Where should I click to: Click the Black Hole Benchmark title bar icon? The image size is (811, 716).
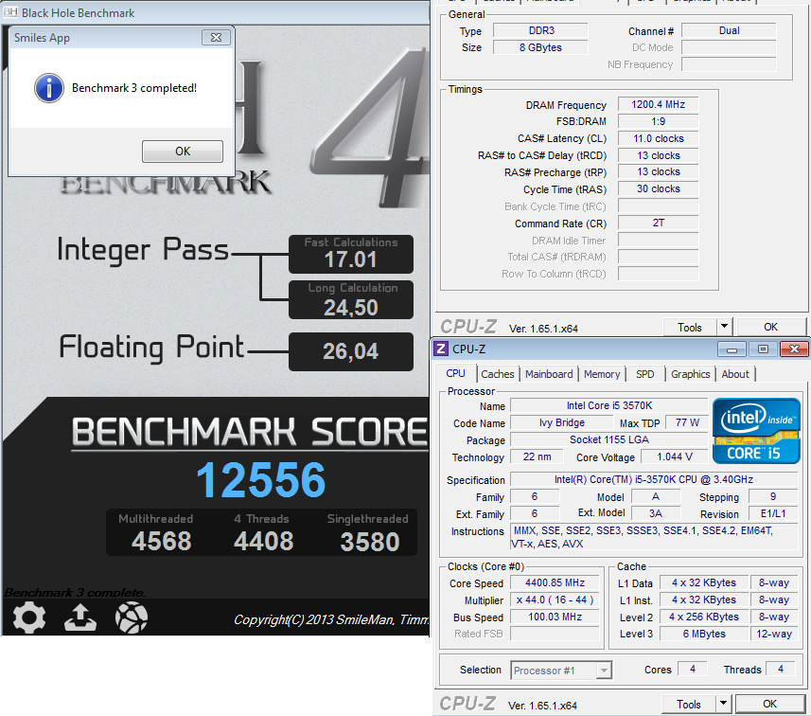(10, 13)
